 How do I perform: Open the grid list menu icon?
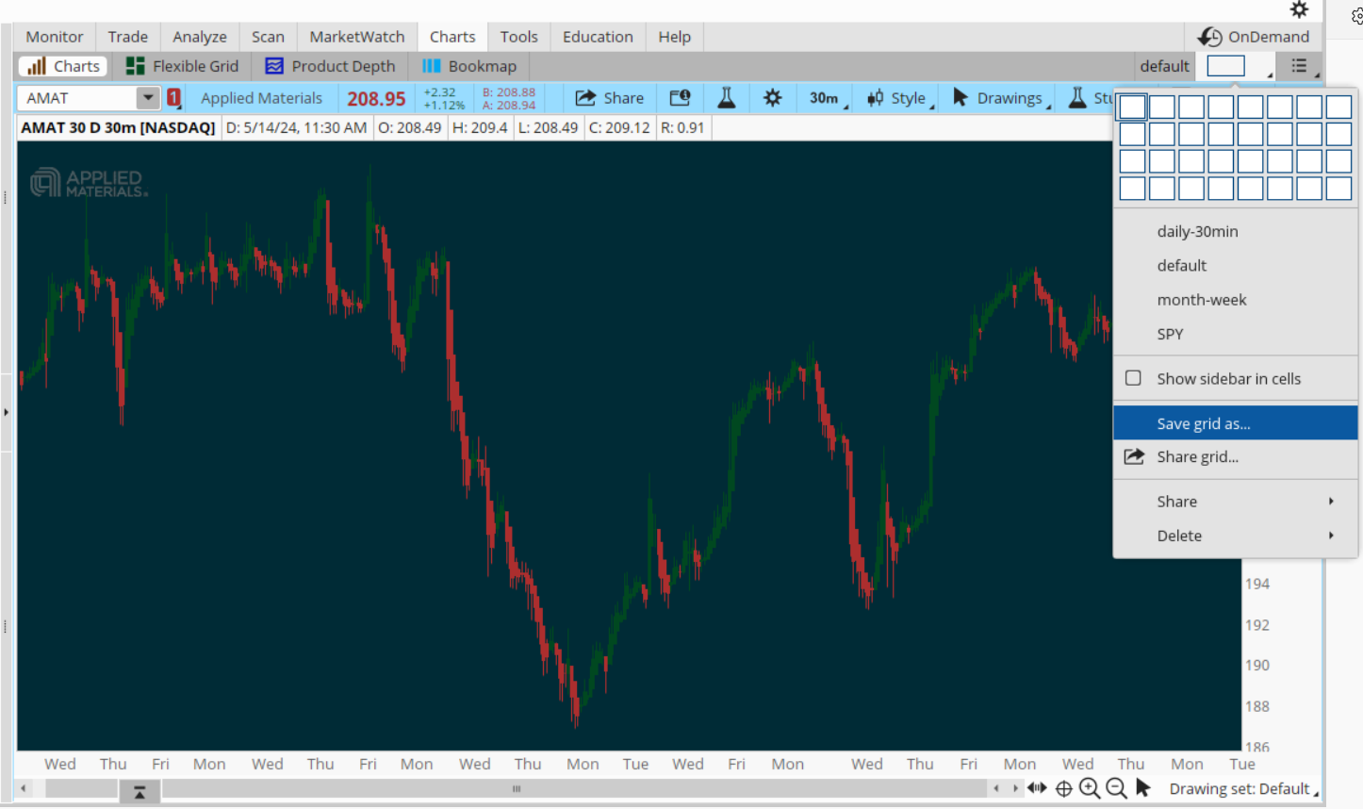point(1300,66)
